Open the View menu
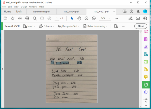The image size is (151, 109). coord(16,7)
